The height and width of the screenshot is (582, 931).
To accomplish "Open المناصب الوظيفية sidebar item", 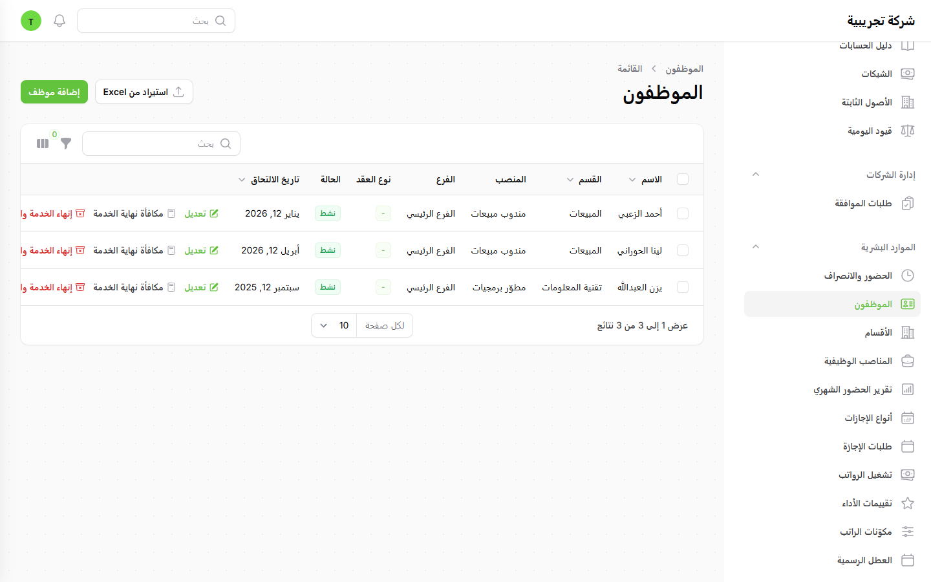I will coord(832,361).
